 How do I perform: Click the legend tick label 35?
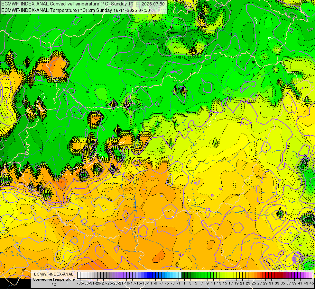coord(283,284)
